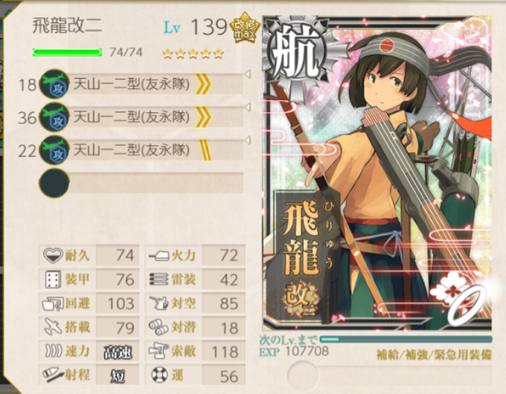Expand the arrow on first 天山一二型(友永隊) slot

tap(248, 74)
